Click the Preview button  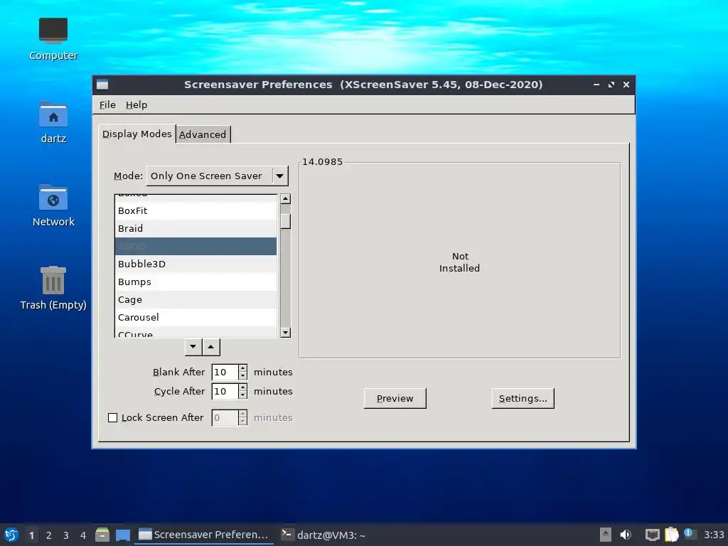tap(395, 399)
